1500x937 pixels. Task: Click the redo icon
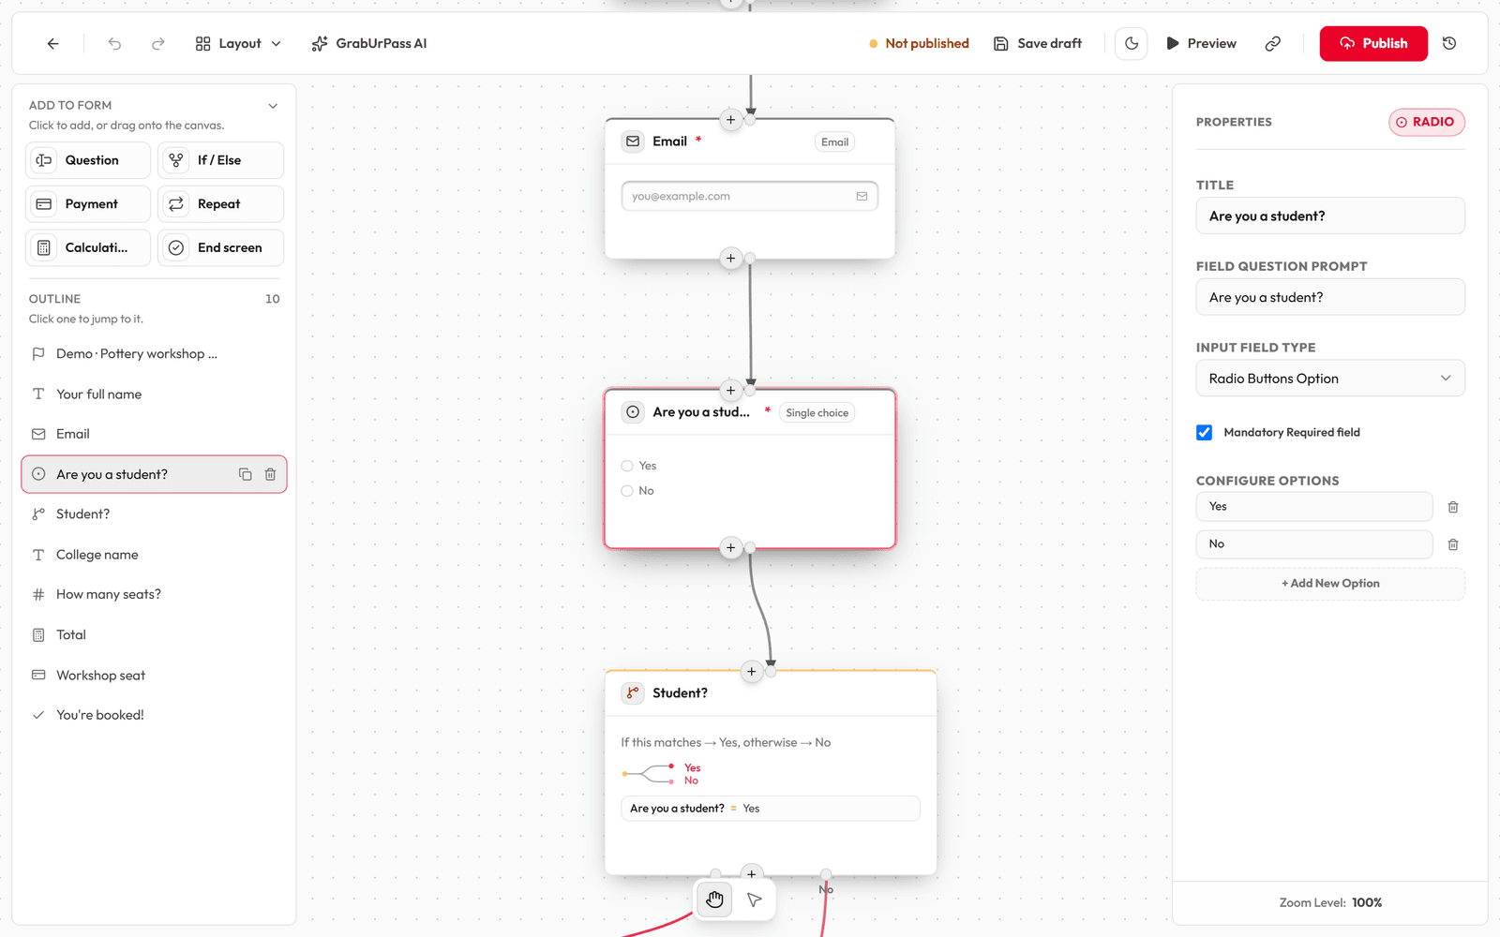click(x=158, y=44)
